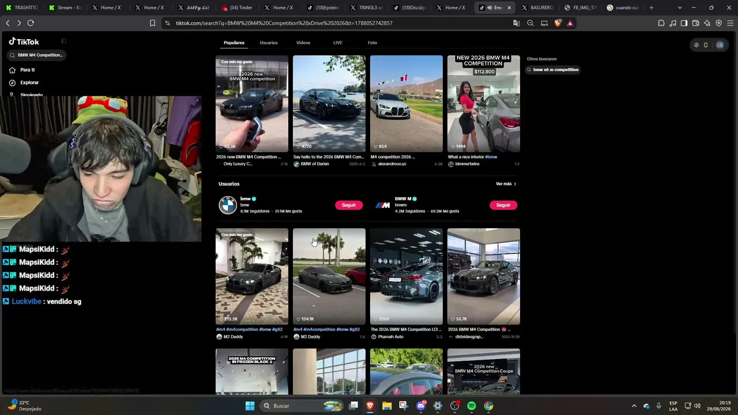
Task: Open 'The 2026 BMW M4 Competition LCI' video title
Action: tap(406, 330)
